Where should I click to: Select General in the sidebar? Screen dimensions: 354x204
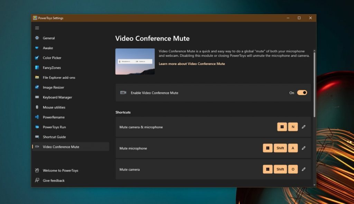pos(49,38)
